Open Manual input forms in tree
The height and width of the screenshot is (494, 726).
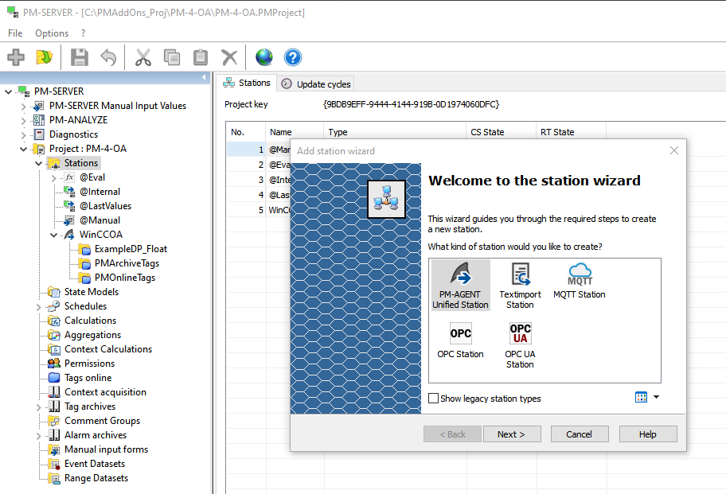click(x=106, y=449)
